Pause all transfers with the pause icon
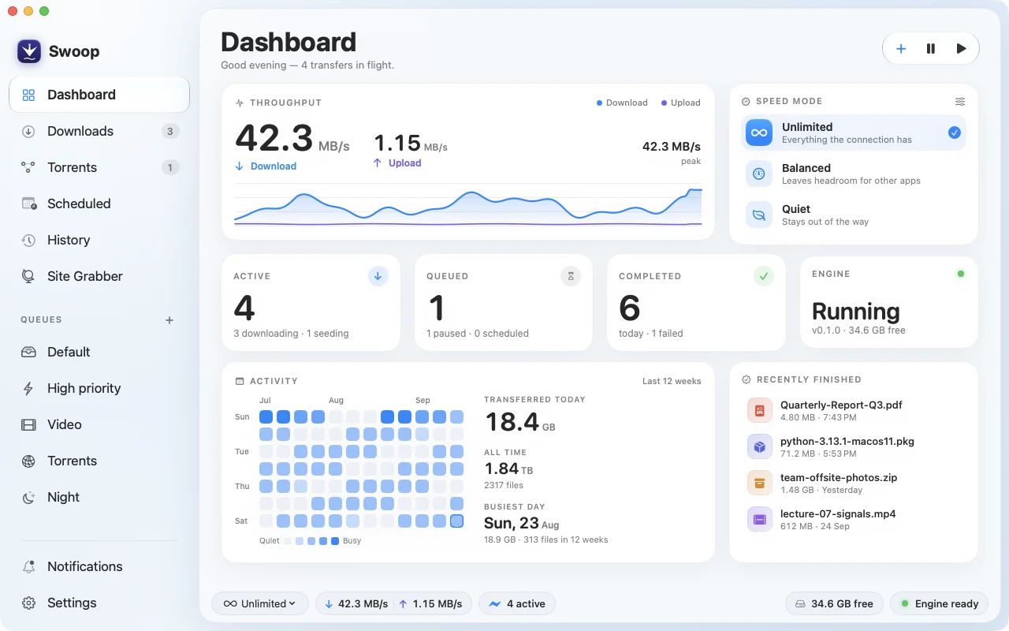Viewport: 1009px width, 631px height. click(x=931, y=49)
